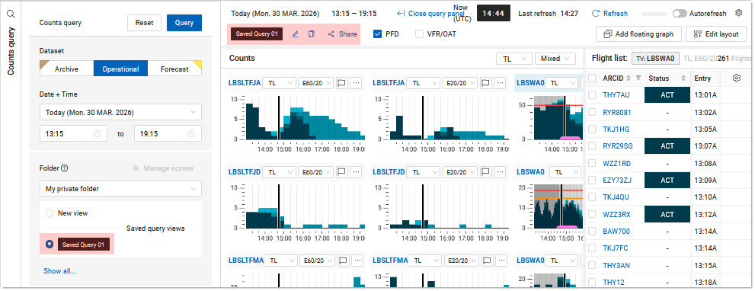Click the Saved Query 01 tag in top bar
Viewport: 755px width, 291px height.
pos(256,34)
